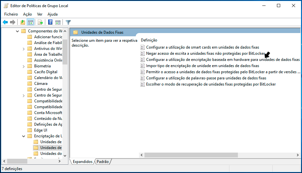Image resolution: width=302 pixels, height=173 pixels.
Task: Go back with the blue left arrow
Action: coord(5,22)
